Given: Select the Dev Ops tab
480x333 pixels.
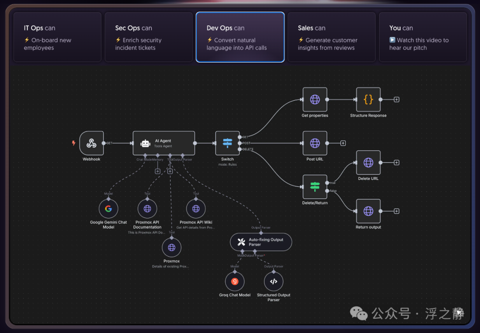Looking at the screenshot, I should point(240,37).
